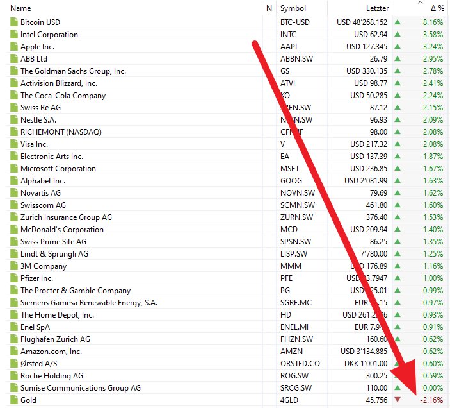This screenshot has height=408, width=450.
Task: Click the Swiss Prime Site file icon
Action: pyautogui.click(x=14, y=241)
